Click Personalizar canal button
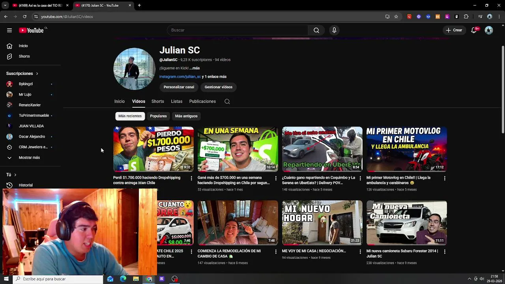 [179, 87]
